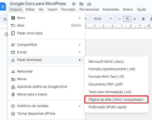Open the Ferramentas menu

[x=89, y=9]
